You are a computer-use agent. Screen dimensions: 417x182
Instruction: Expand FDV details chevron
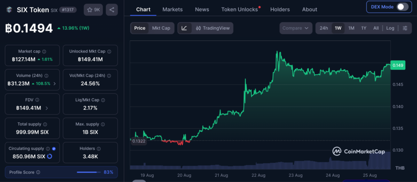(47, 108)
